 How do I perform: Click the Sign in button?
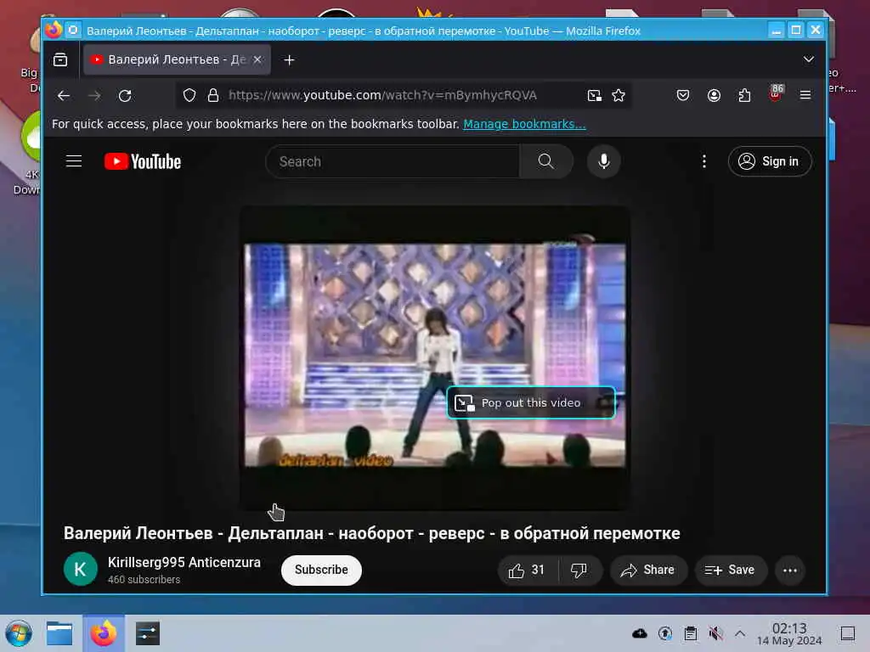[x=770, y=161]
